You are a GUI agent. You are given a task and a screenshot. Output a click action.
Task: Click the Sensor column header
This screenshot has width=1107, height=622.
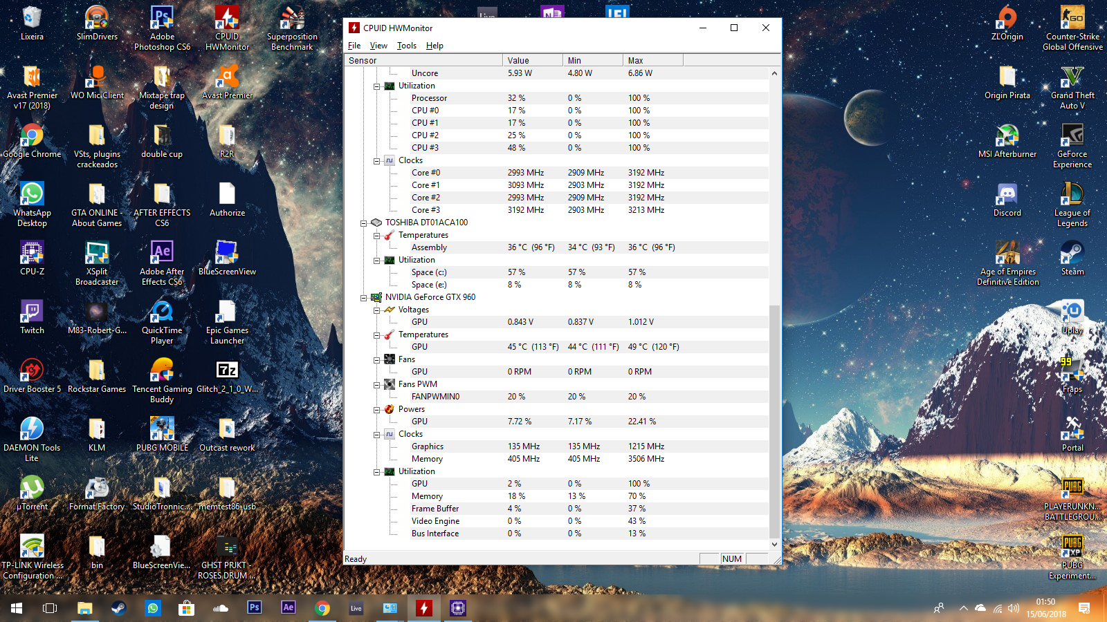423,60
